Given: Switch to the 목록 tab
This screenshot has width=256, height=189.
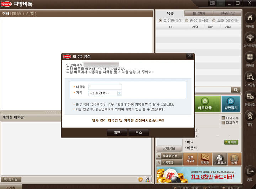Looking at the screenshot, I should [x=170, y=13].
